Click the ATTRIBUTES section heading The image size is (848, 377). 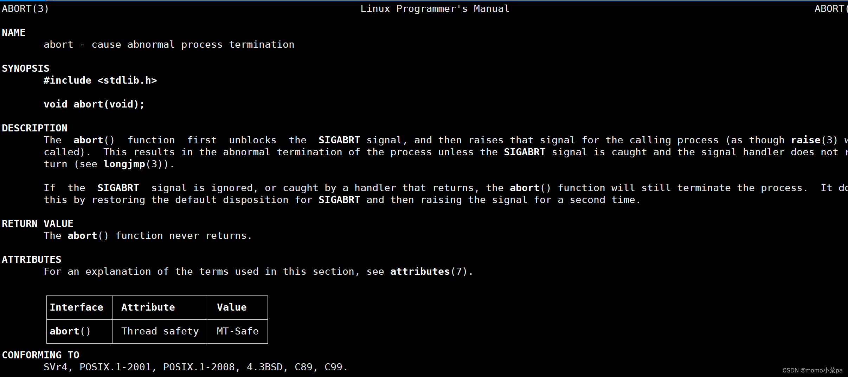(x=32, y=260)
